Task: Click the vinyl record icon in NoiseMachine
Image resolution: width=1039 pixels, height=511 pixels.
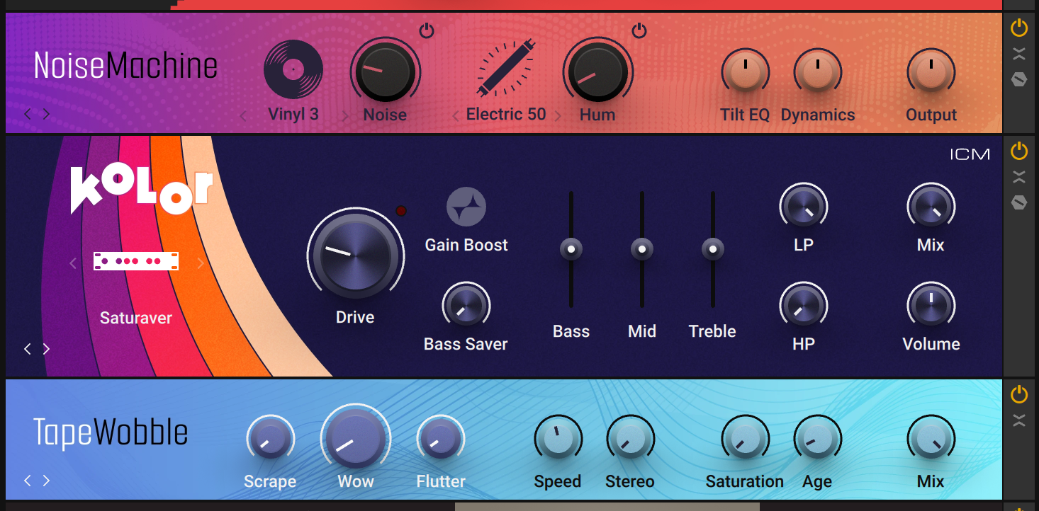Action: 293,69
